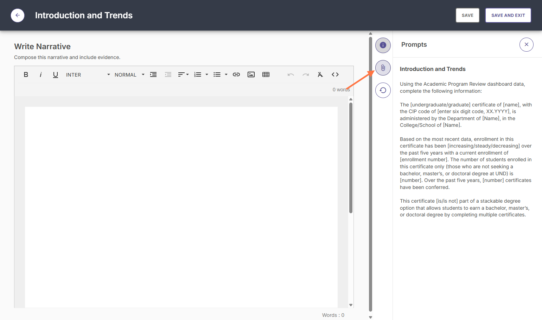Click the editor scrollbar down arrow
The width and height of the screenshot is (542, 320).
click(351, 305)
